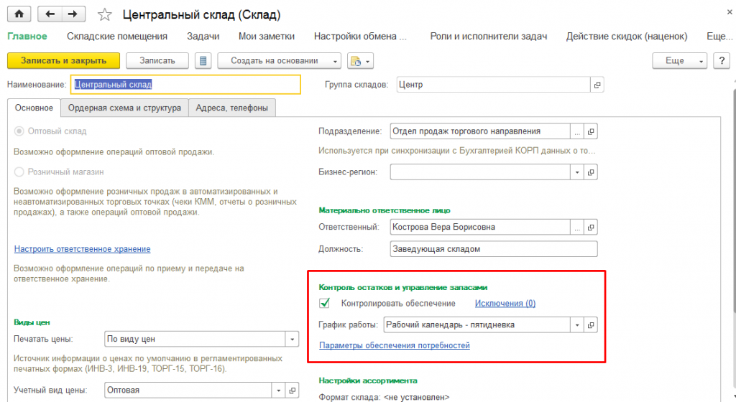Show more navigation items via Еще...

[x=719, y=36]
